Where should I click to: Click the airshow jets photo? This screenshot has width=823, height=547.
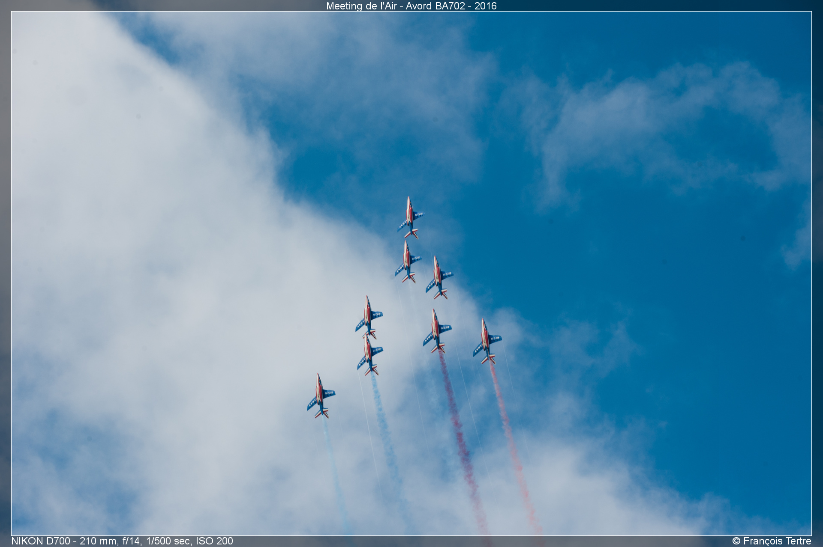411,273
